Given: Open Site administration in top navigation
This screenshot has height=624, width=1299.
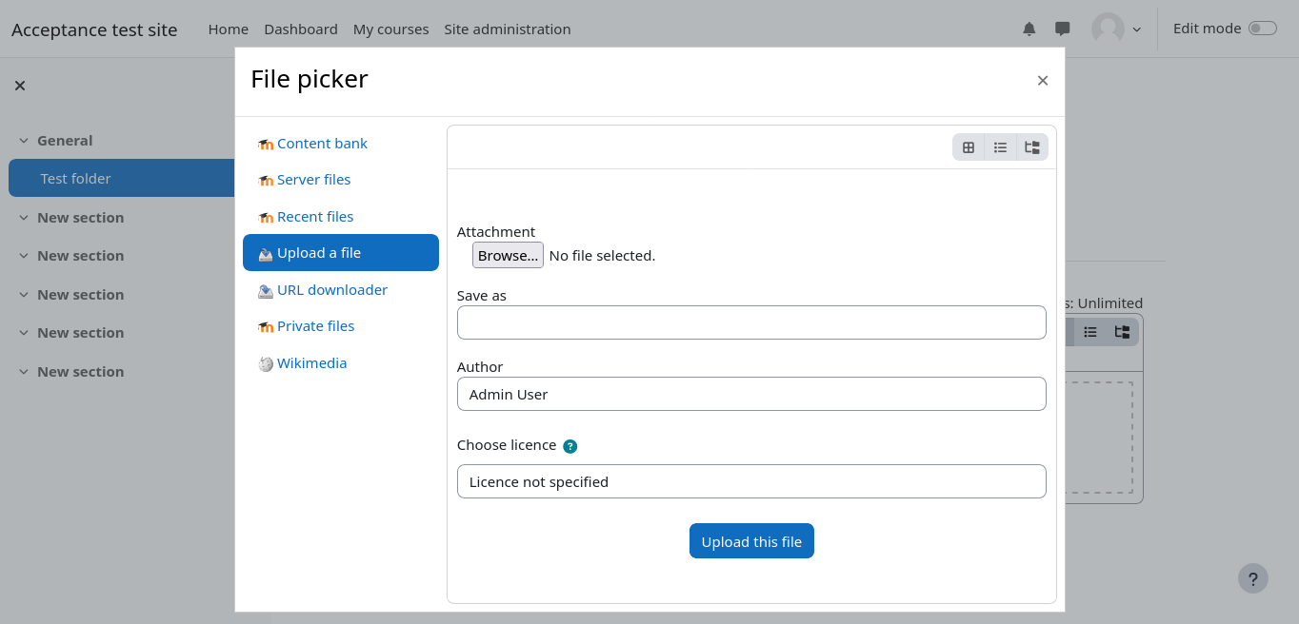Looking at the screenshot, I should (x=507, y=29).
